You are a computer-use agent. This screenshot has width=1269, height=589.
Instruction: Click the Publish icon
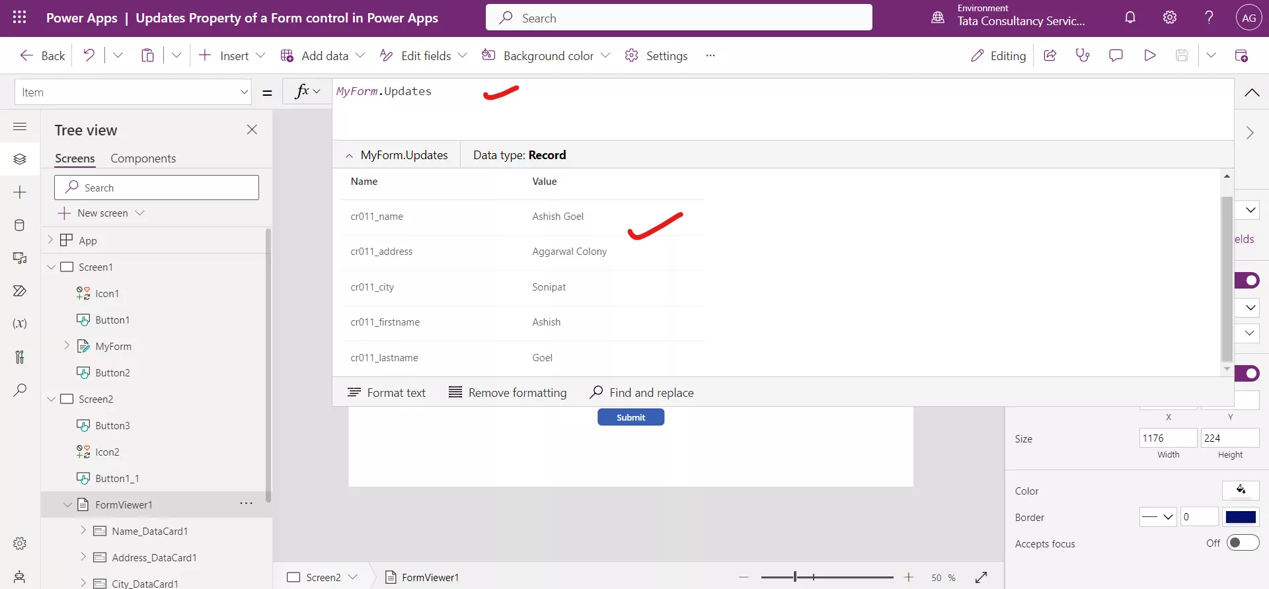1242,55
